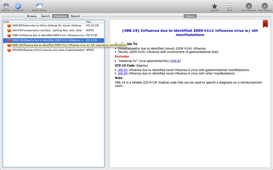Image resolution: width=273 pixels, height=170 pixels.
Task: Open the J09.X9 ICD 10 link
Action: (123, 73)
